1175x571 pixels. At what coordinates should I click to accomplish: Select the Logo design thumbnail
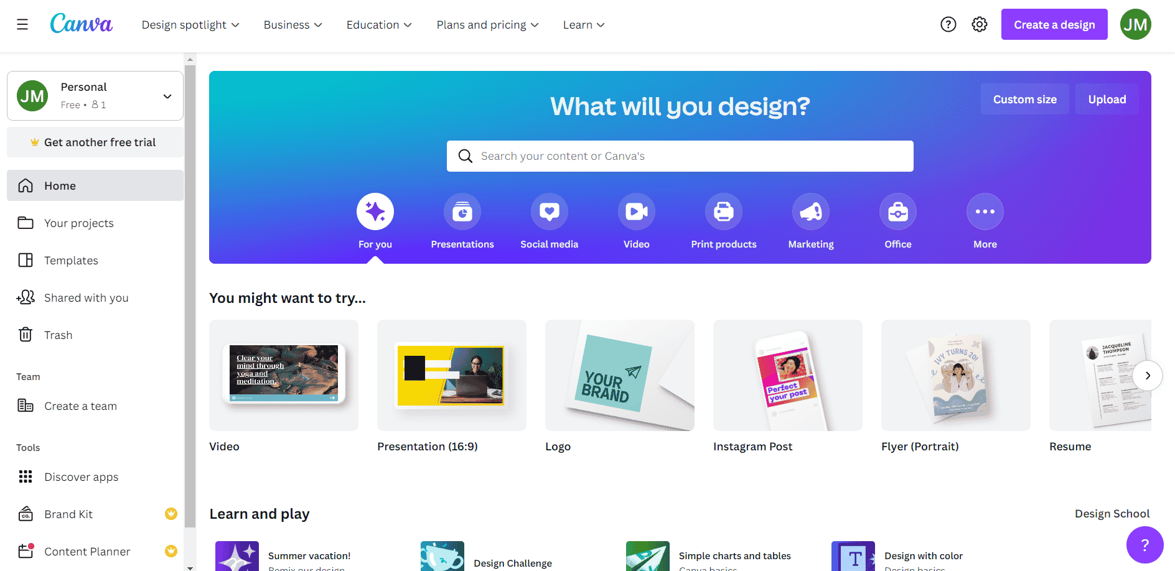coord(620,375)
